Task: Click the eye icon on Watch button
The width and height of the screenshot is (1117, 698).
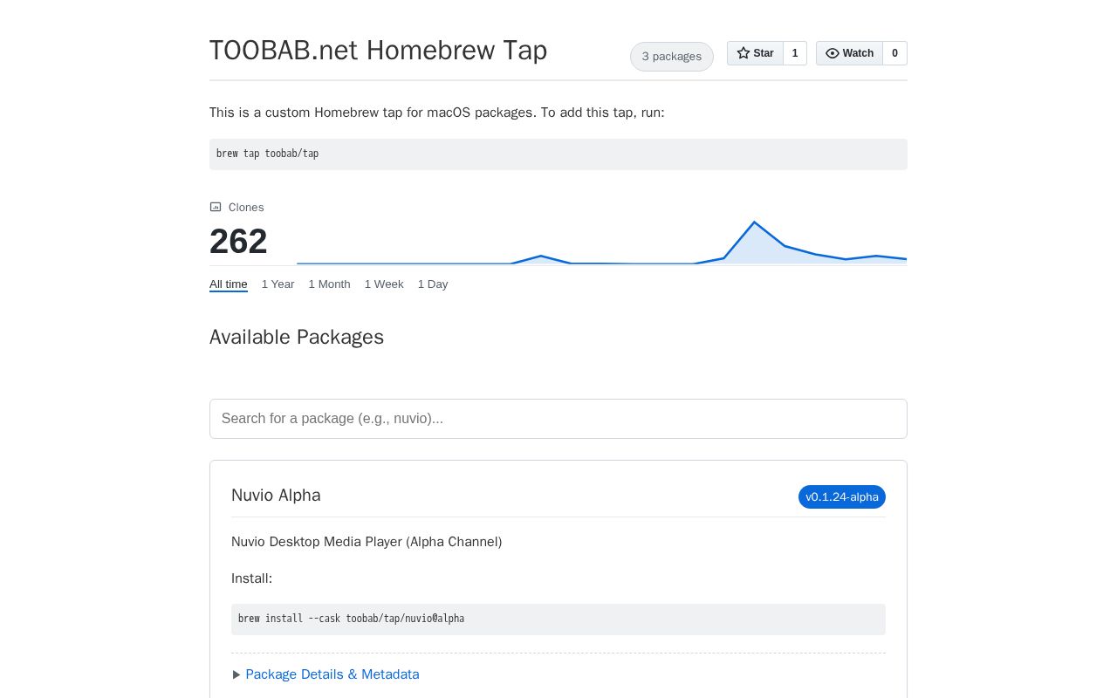Action: point(833,53)
